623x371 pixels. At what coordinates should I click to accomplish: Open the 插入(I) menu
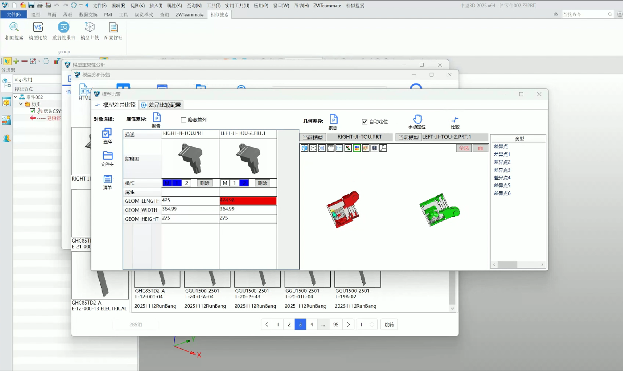pyautogui.click(x=156, y=5)
